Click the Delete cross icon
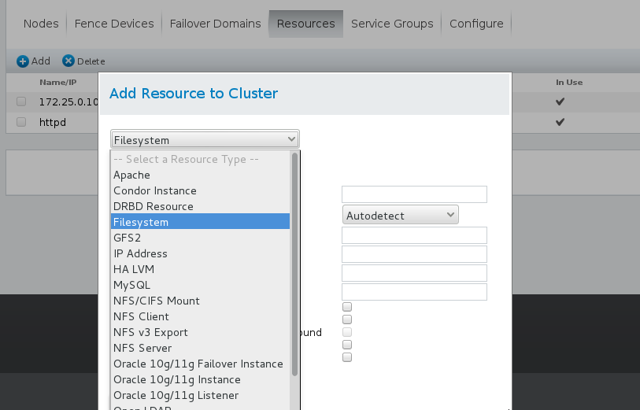 (x=68, y=61)
